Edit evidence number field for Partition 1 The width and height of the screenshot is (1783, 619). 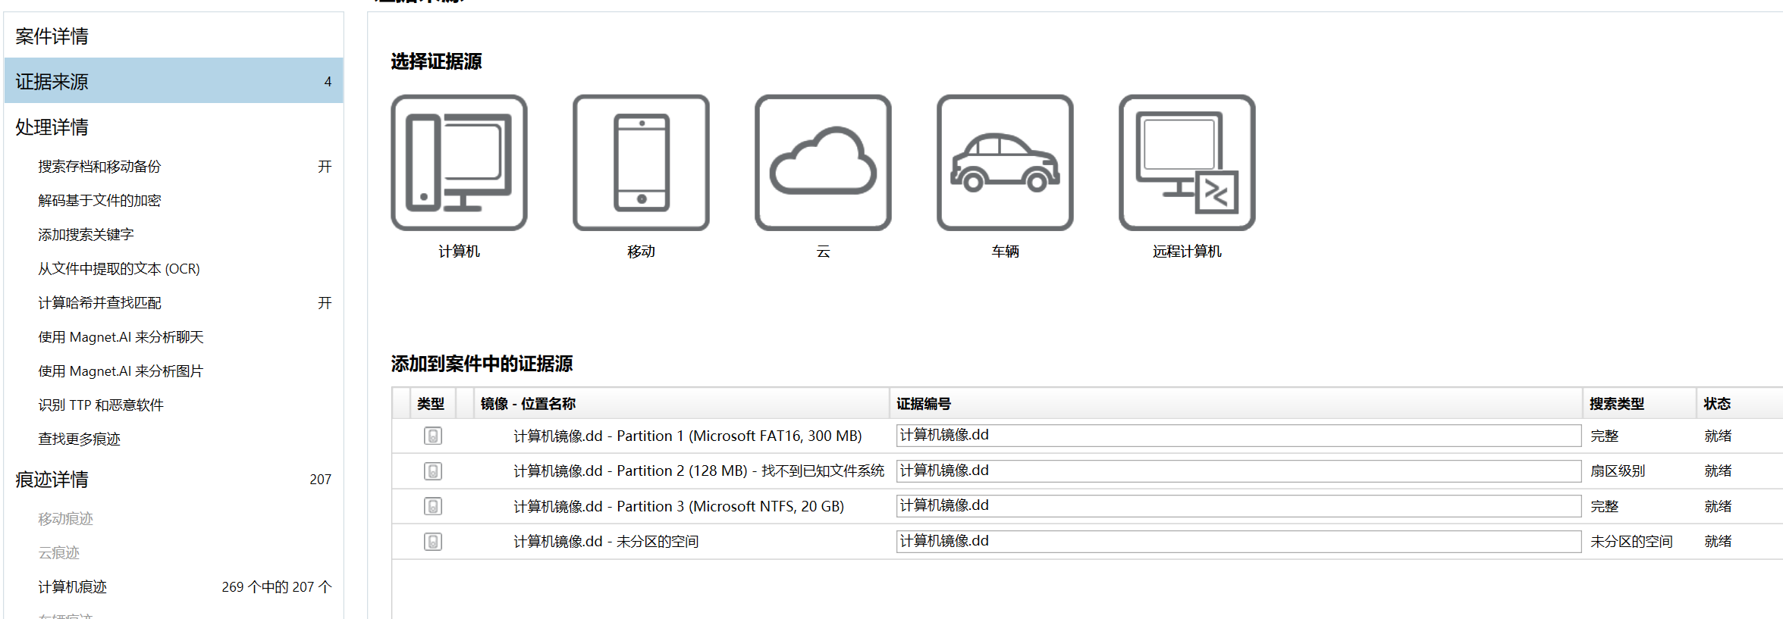click(x=1238, y=436)
